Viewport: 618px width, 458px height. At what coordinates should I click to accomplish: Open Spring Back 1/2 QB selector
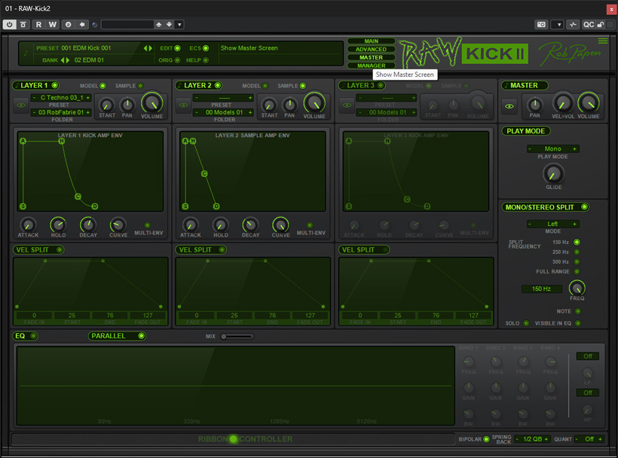tap(532, 439)
